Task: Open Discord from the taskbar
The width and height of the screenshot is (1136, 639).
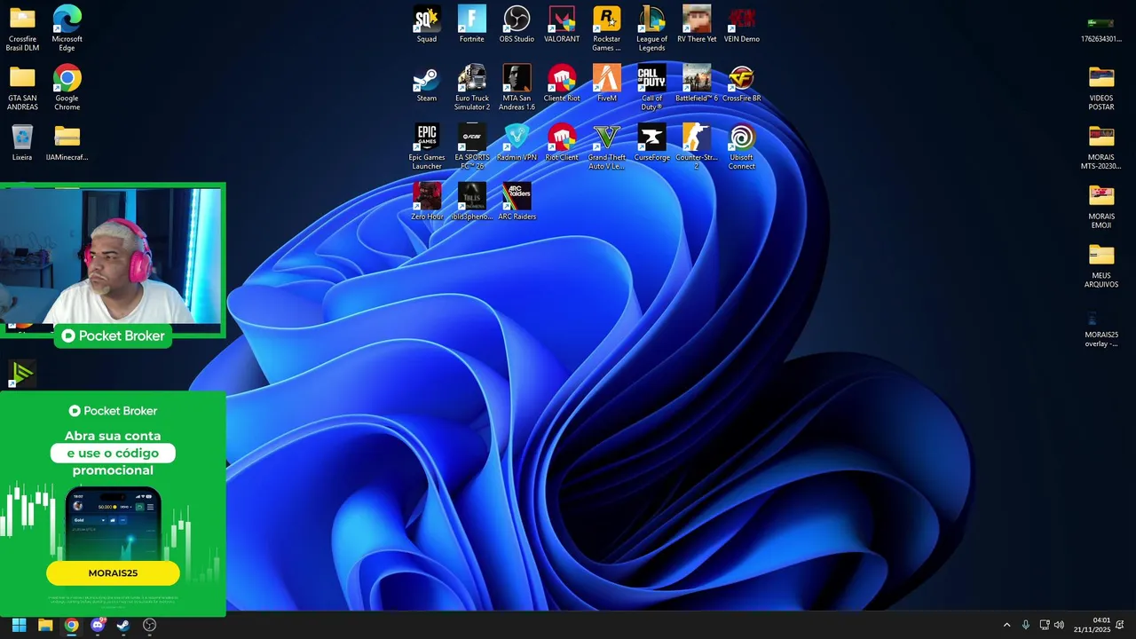Action: (x=98, y=625)
